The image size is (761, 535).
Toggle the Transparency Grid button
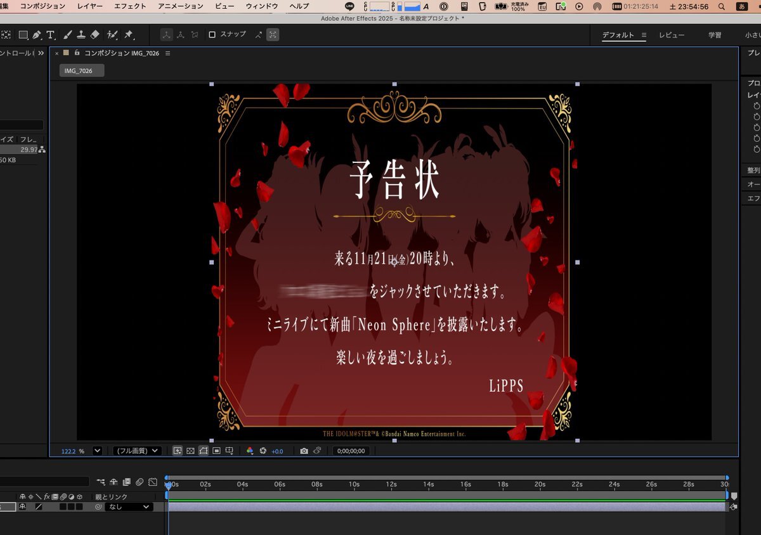(190, 451)
